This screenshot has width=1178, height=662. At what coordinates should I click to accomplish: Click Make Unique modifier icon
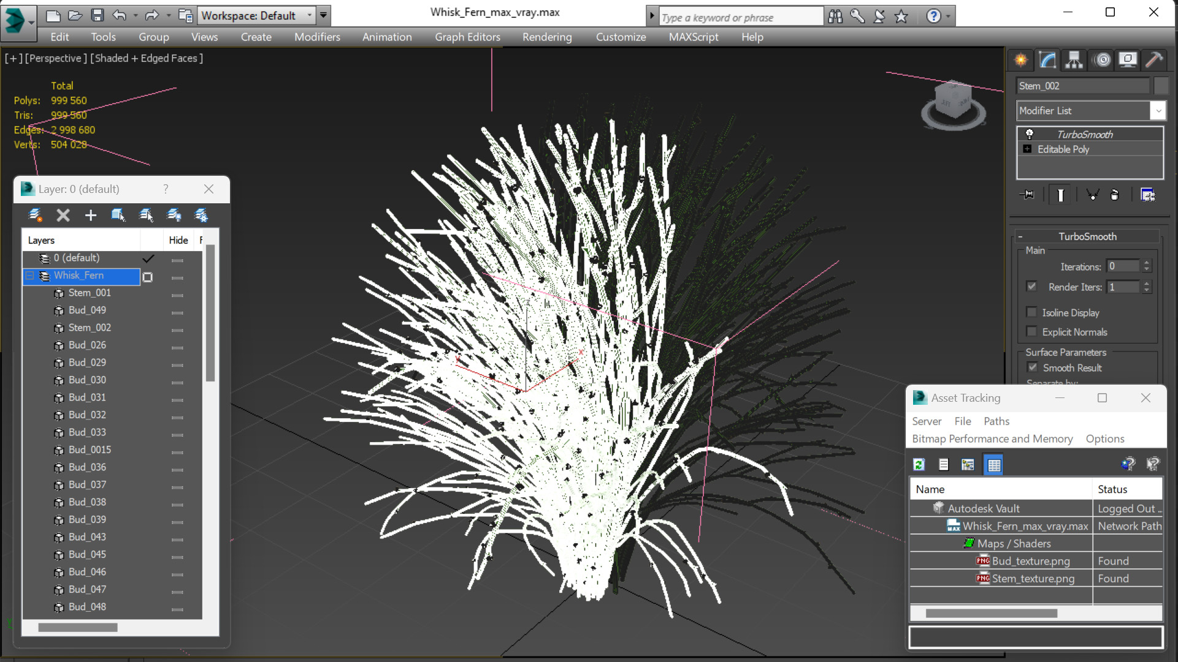[1092, 195]
